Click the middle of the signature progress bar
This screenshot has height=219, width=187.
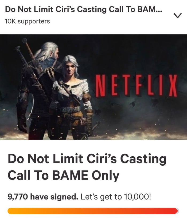[93, 211]
